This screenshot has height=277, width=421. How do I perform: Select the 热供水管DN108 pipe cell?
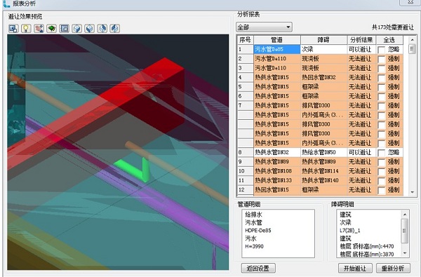pyautogui.click(x=277, y=171)
